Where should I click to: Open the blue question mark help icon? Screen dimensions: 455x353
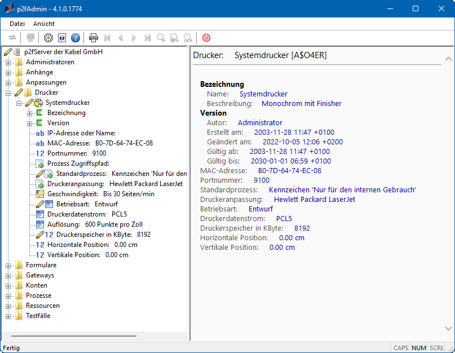[76, 38]
